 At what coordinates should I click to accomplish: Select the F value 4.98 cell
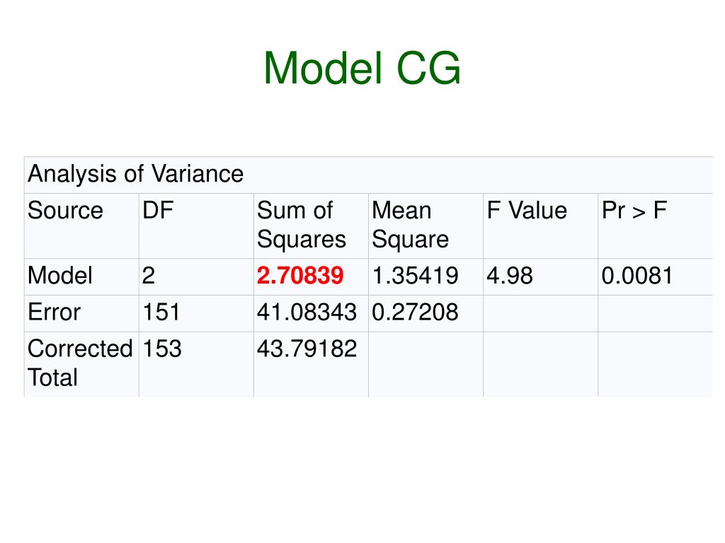tap(509, 276)
